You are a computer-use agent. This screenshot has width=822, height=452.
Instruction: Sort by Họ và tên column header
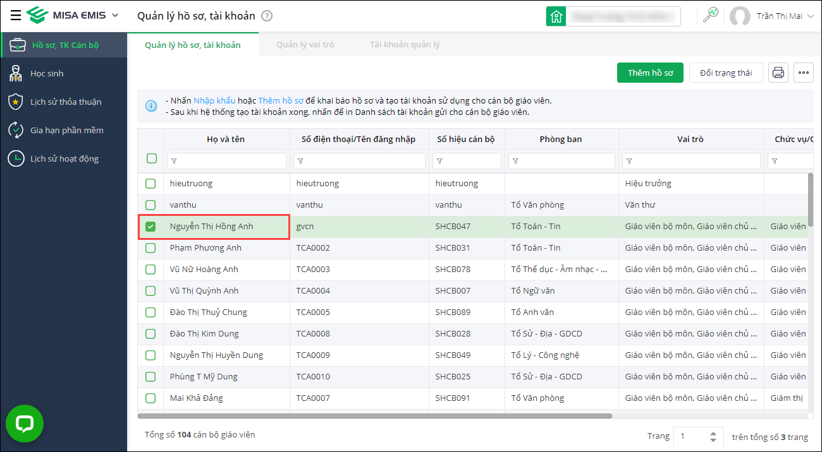click(226, 139)
